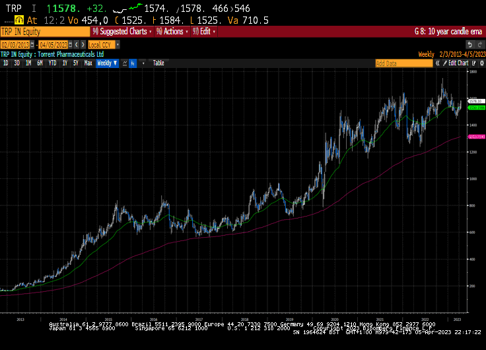Click the green EMA value label on axis
Screen dimensions: 486x350
click(477, 108)
